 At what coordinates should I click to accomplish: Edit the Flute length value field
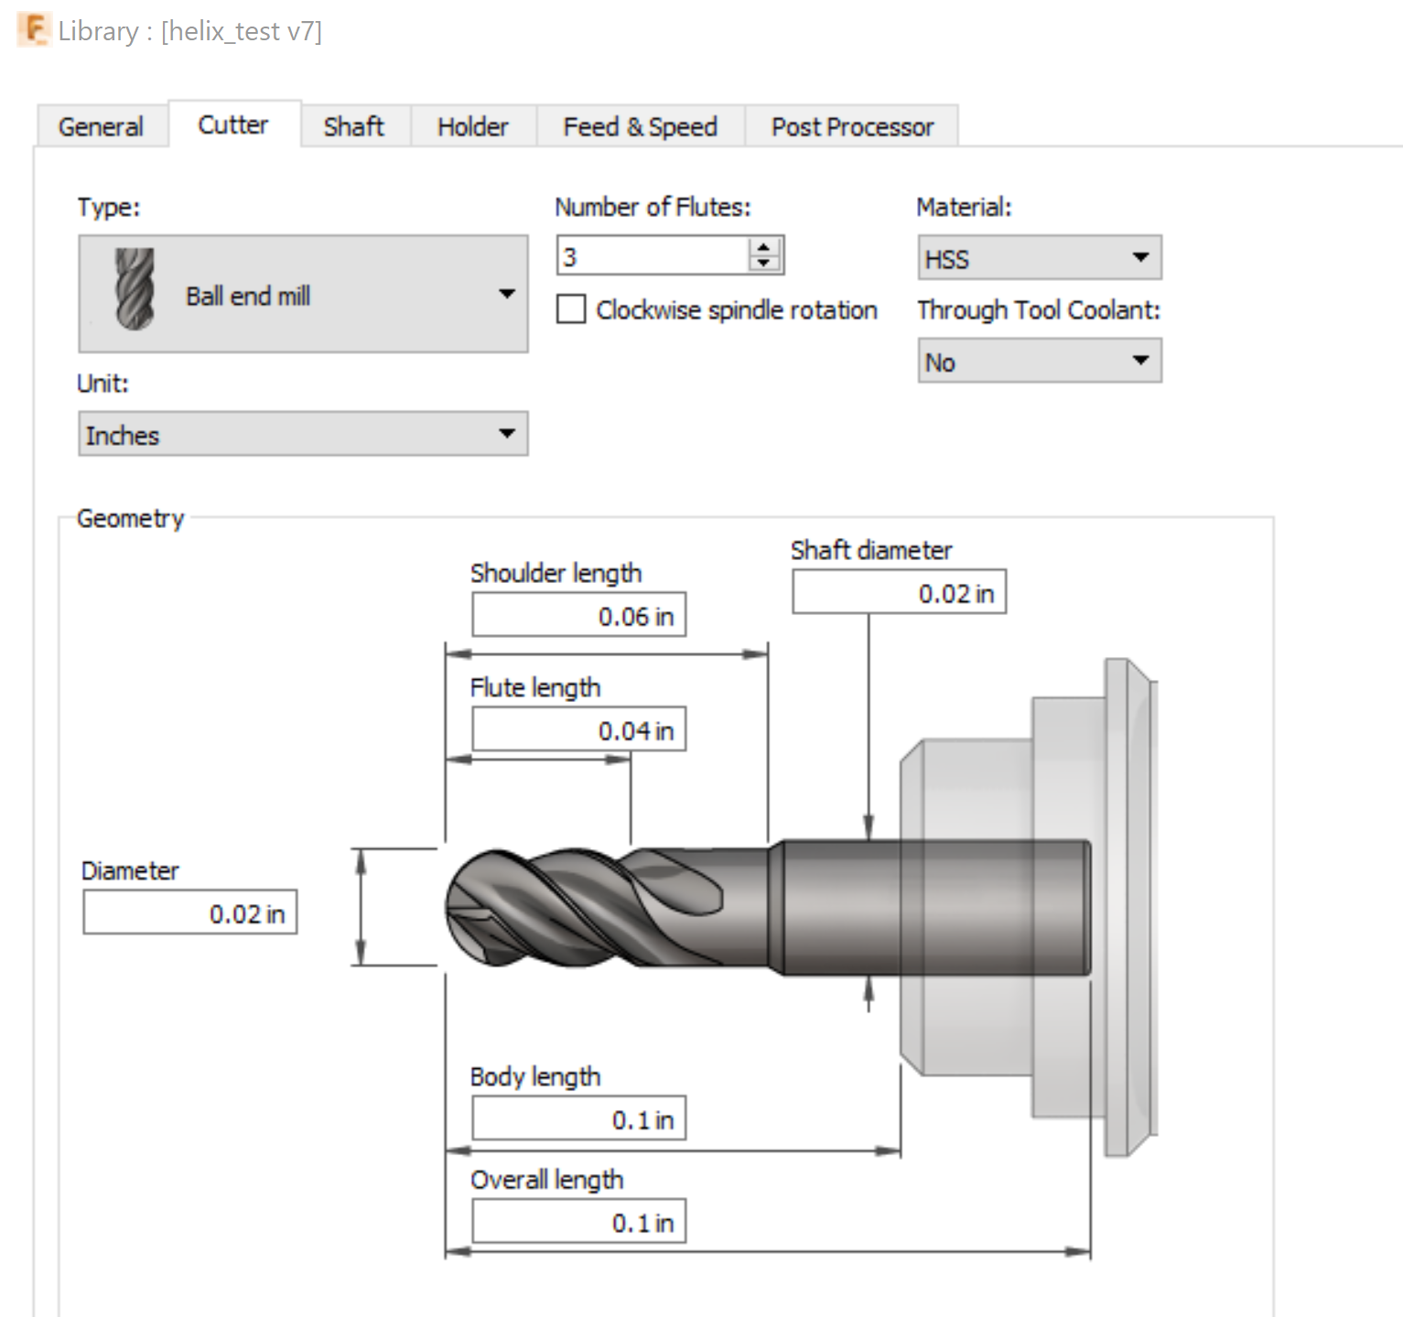point(578,729)
